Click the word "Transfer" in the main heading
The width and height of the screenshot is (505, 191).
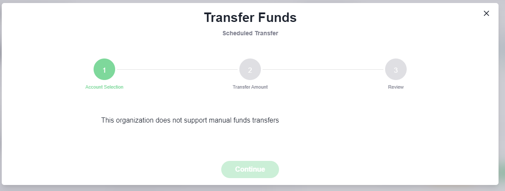[x=227, y=18]
